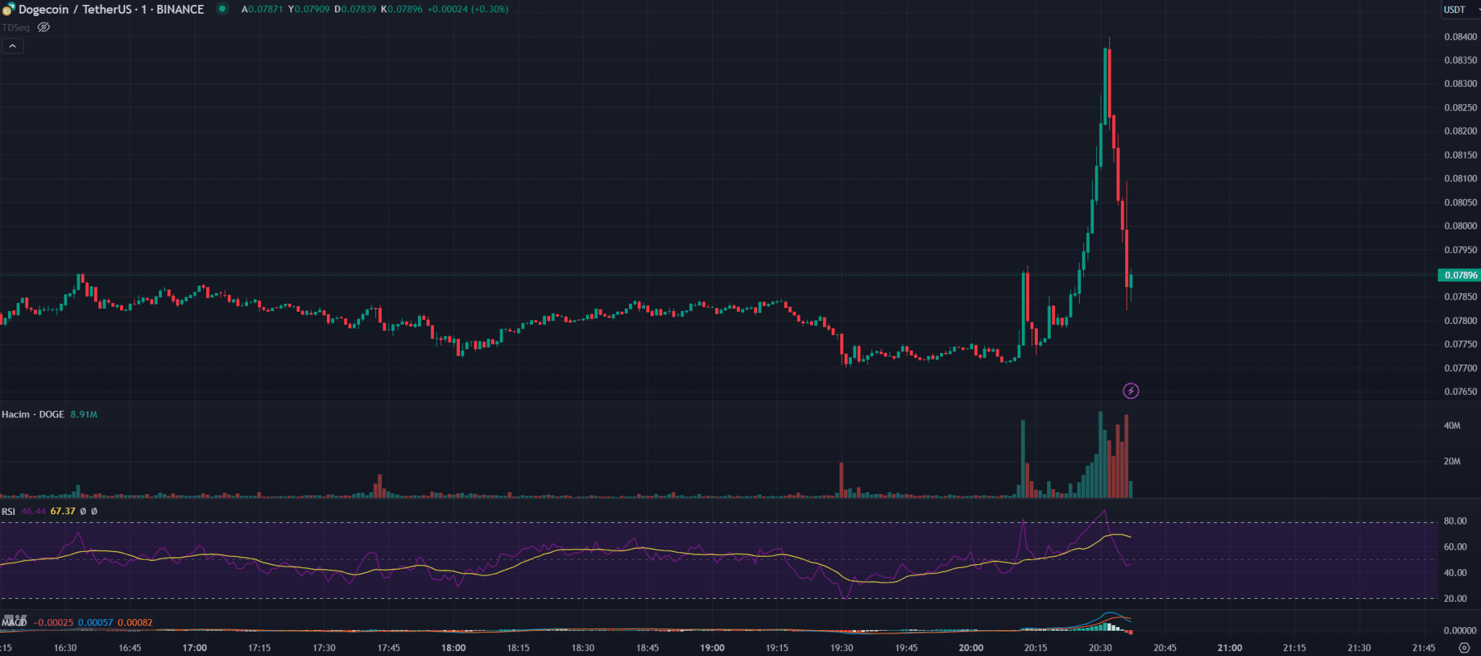Click the 18:00 time axis label
The image size is (1481, 656).
[453, 647]
